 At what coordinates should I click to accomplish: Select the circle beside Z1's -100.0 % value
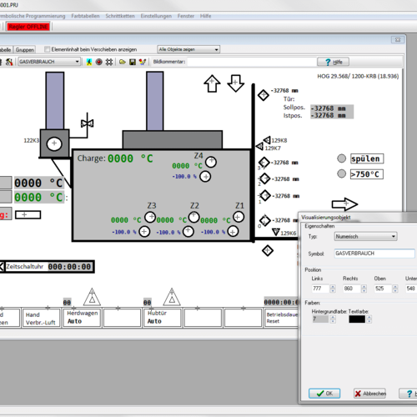[233, 231]
